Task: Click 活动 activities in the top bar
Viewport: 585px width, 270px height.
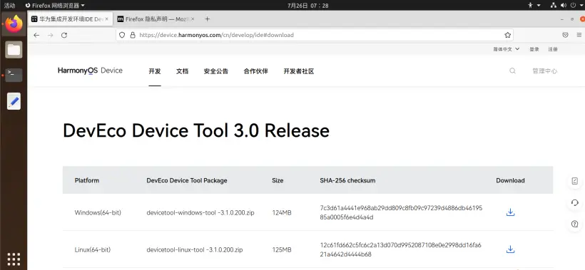Action: pyautogui.click(x=10, y=5)
